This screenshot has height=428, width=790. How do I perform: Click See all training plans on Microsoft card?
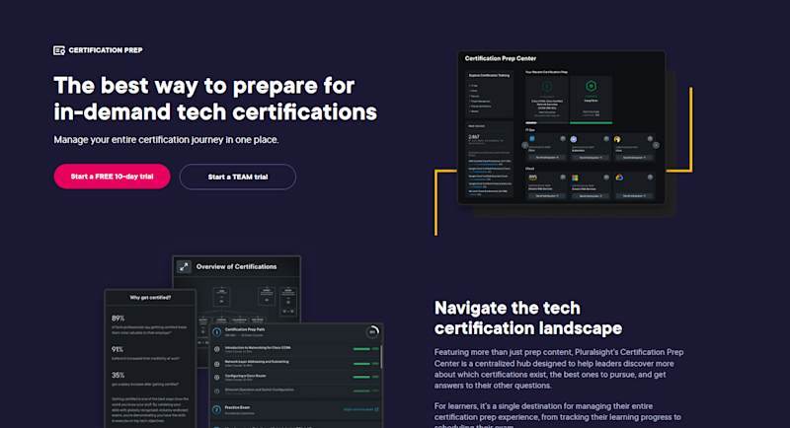coord(590,195)
